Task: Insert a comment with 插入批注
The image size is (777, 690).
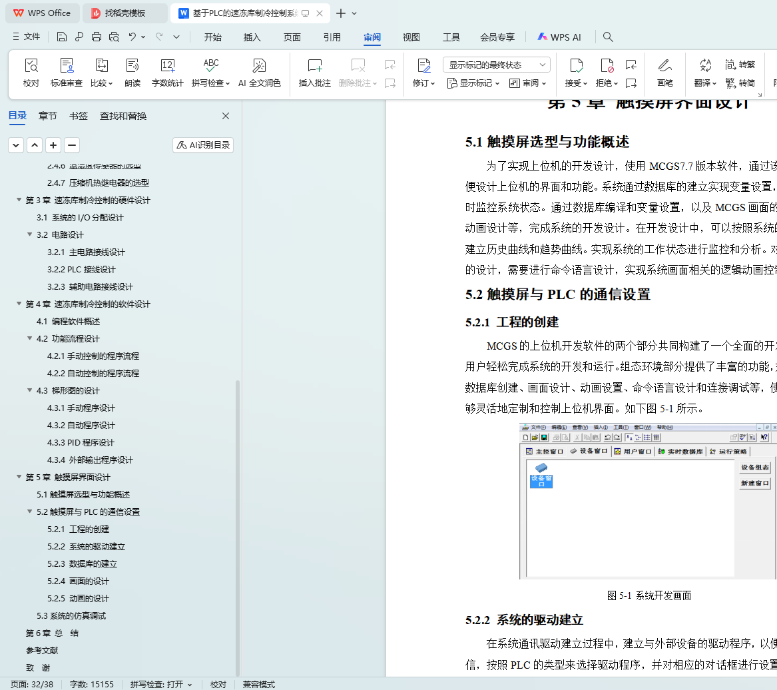Action: (x=315, y=73)
